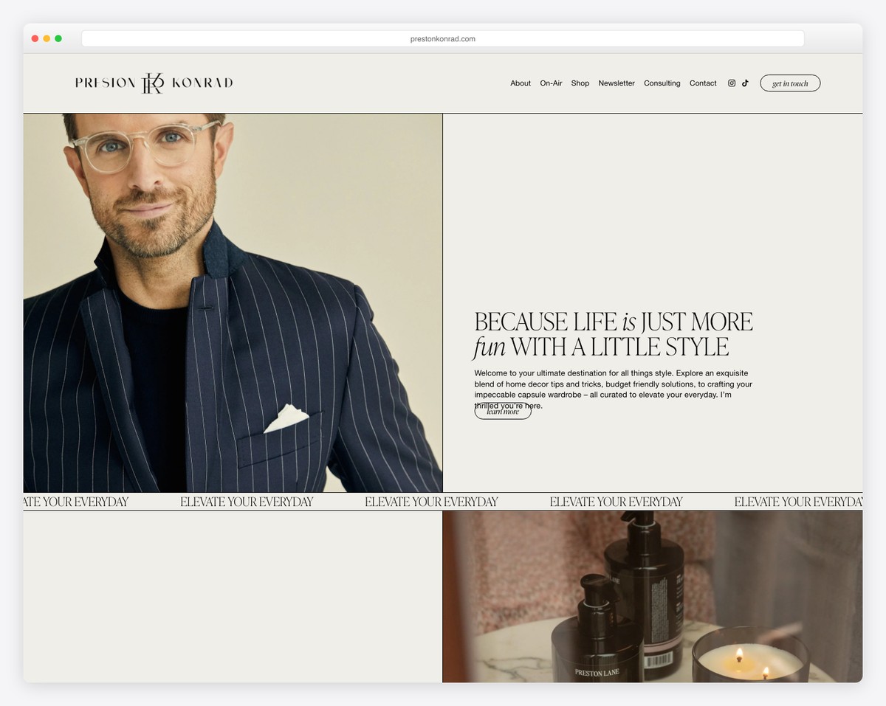Click the prestonkonrad.com address bar
886x706 pixels.
[x=442, y=38]
